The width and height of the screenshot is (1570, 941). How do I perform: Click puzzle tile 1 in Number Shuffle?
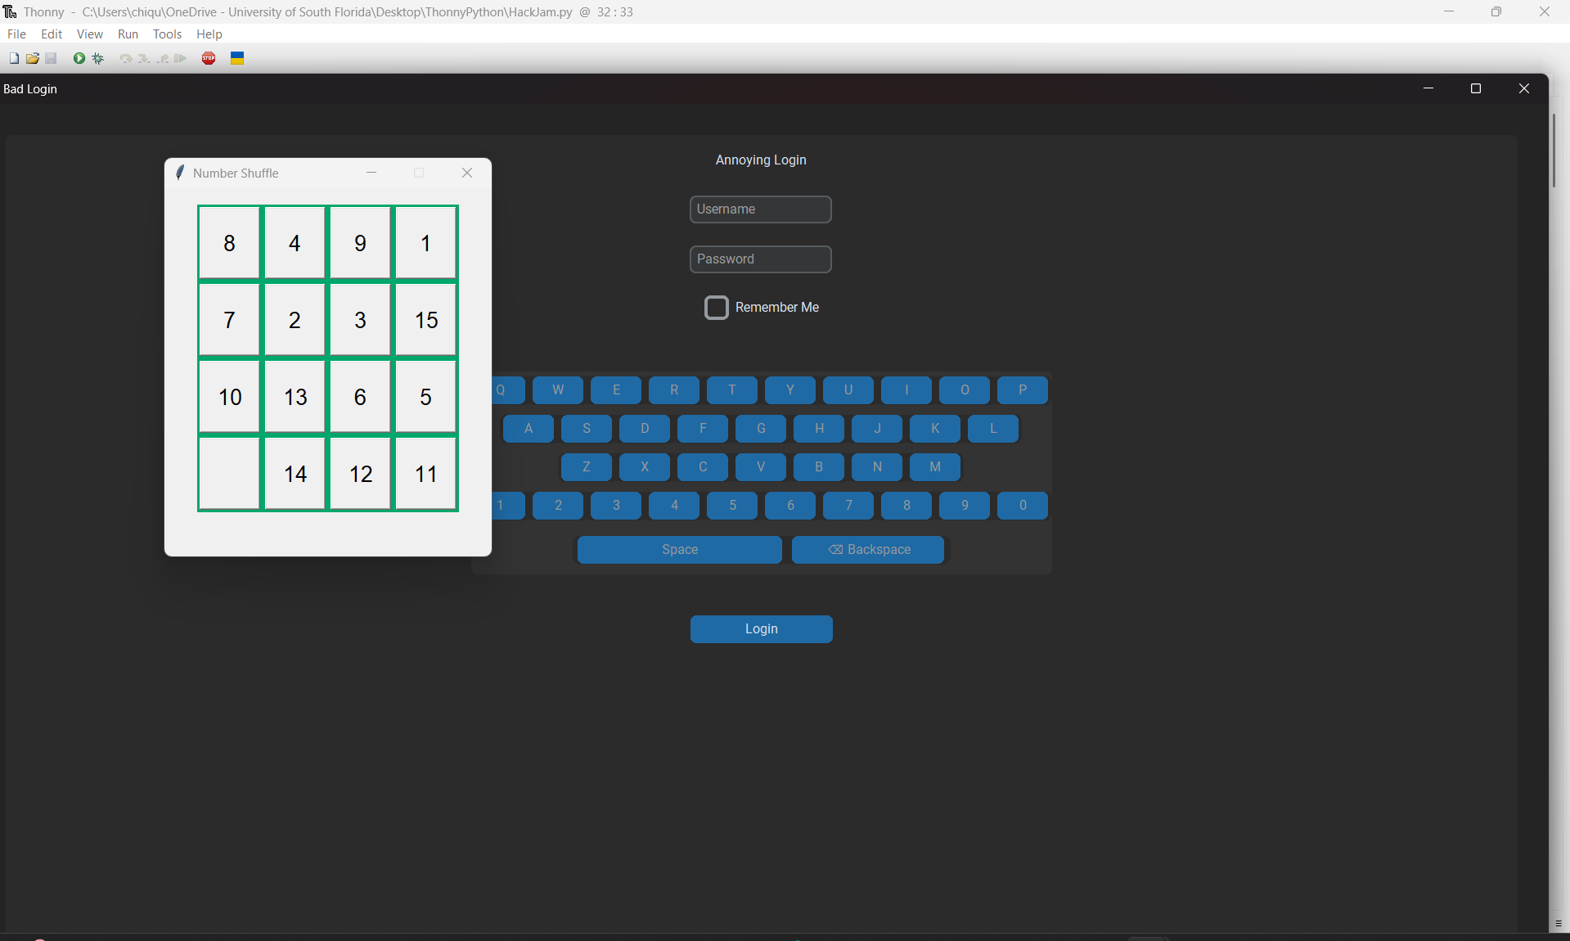tap(426, 243)
